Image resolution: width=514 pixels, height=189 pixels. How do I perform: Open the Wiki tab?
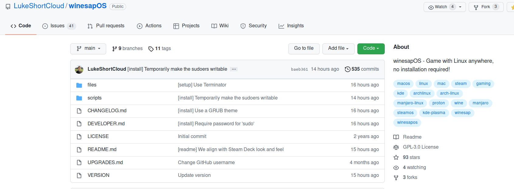tap(220, 26)
